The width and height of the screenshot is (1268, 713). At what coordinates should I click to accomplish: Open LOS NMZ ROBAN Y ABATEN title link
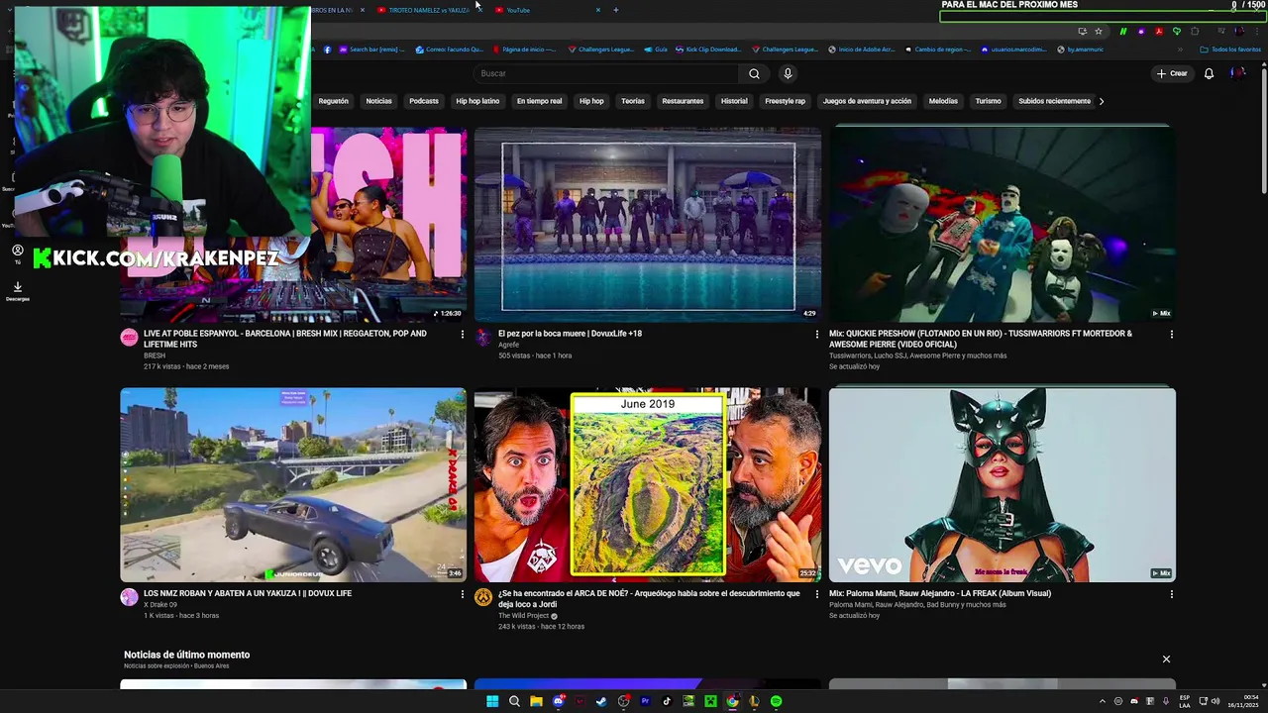248,593
